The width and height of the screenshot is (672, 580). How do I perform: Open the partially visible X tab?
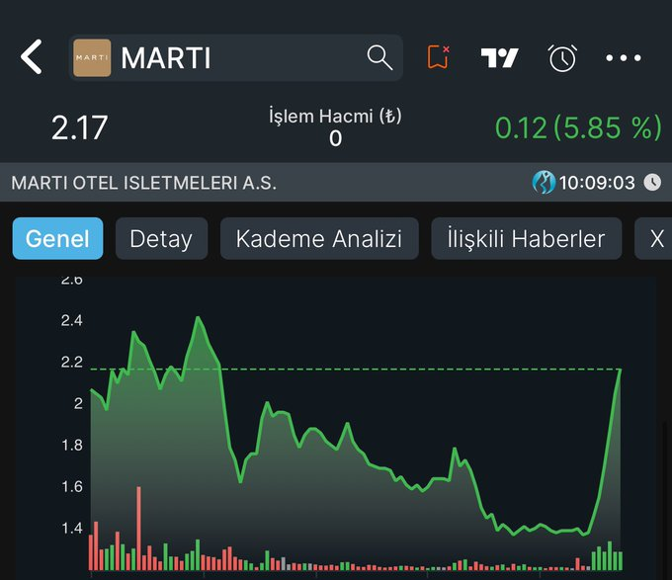[654, 238]
